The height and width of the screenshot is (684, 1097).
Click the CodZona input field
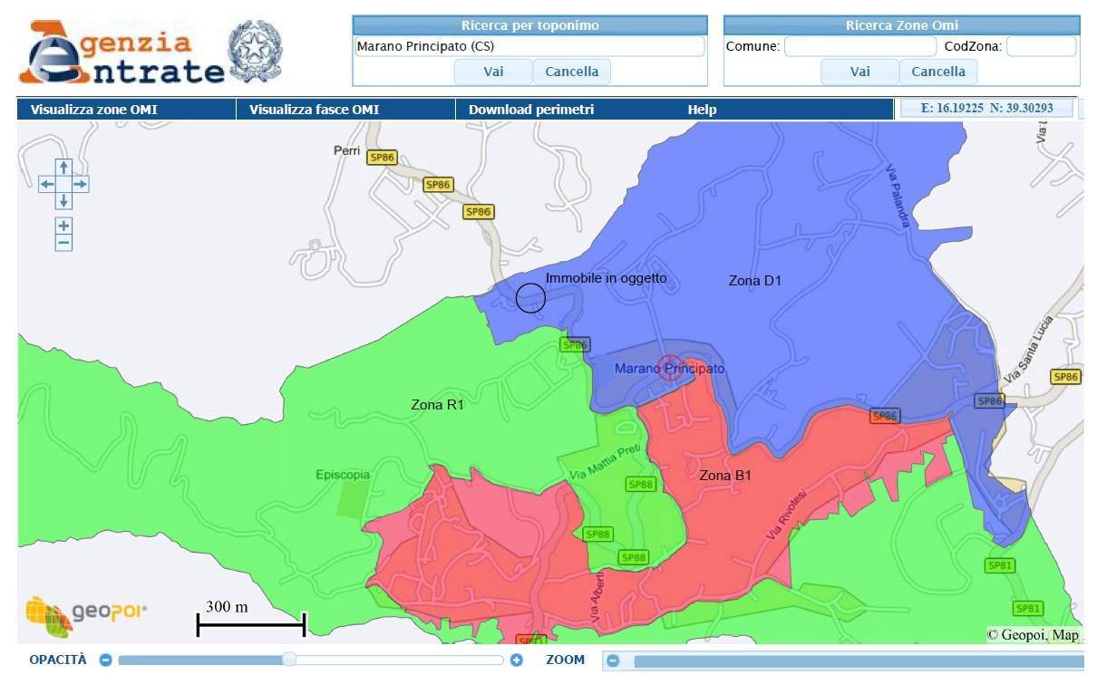(1041, 46)
